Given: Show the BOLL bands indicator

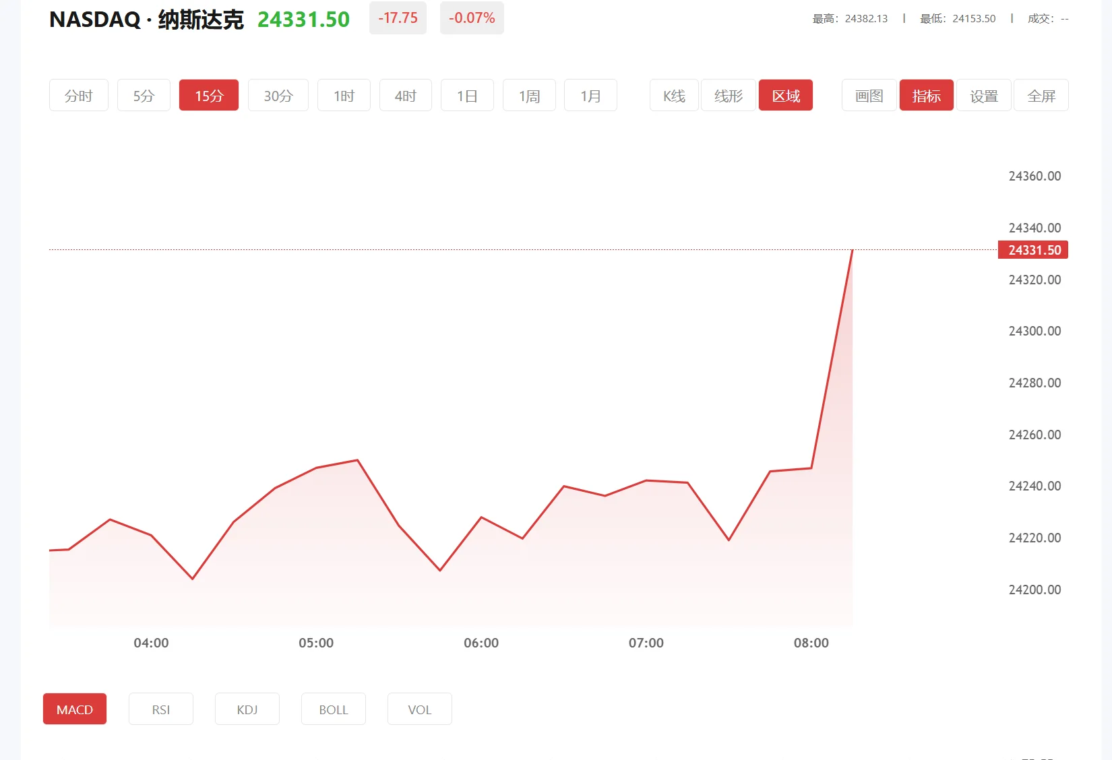Looking at the screenshot, I should 333,709.
